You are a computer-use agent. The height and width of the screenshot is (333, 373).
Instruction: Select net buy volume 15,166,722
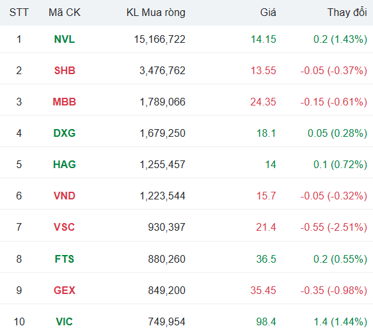[159, 40]
